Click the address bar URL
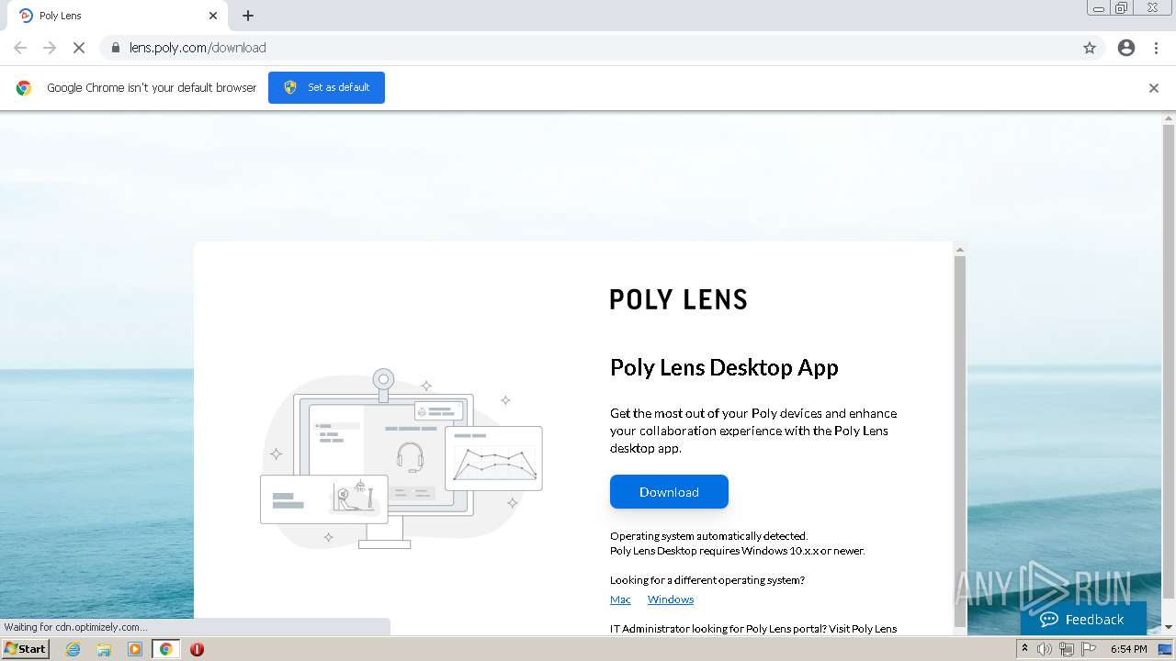 (x=198, y=48)
